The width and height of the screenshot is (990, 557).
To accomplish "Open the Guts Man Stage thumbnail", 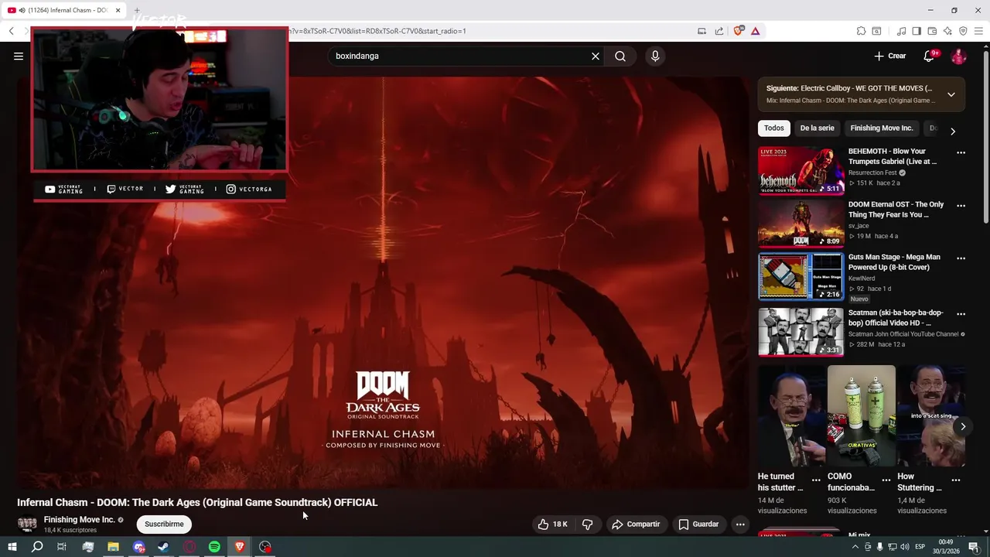I will click(x=801, y=276).
